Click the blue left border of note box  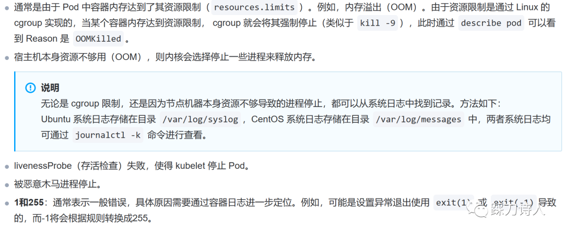click(15, 111)
